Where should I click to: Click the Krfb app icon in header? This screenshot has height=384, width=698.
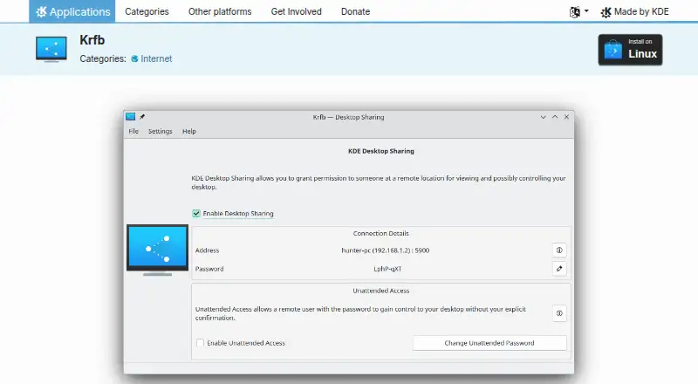[51, 49]
